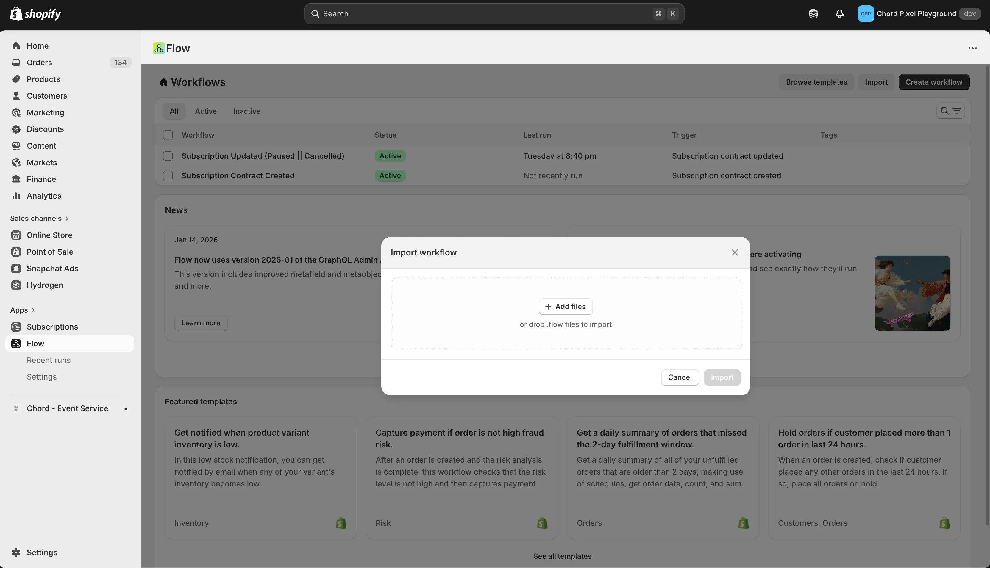Click Create workflow button

coord(934,82)
